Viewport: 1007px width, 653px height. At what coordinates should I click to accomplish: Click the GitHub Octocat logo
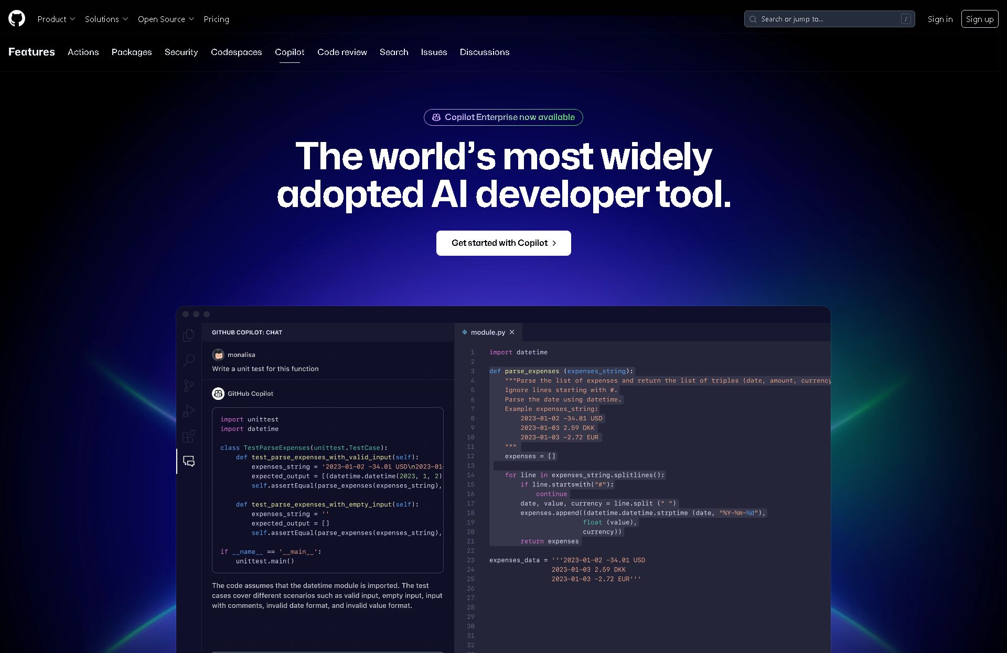(x=17, y=18)
